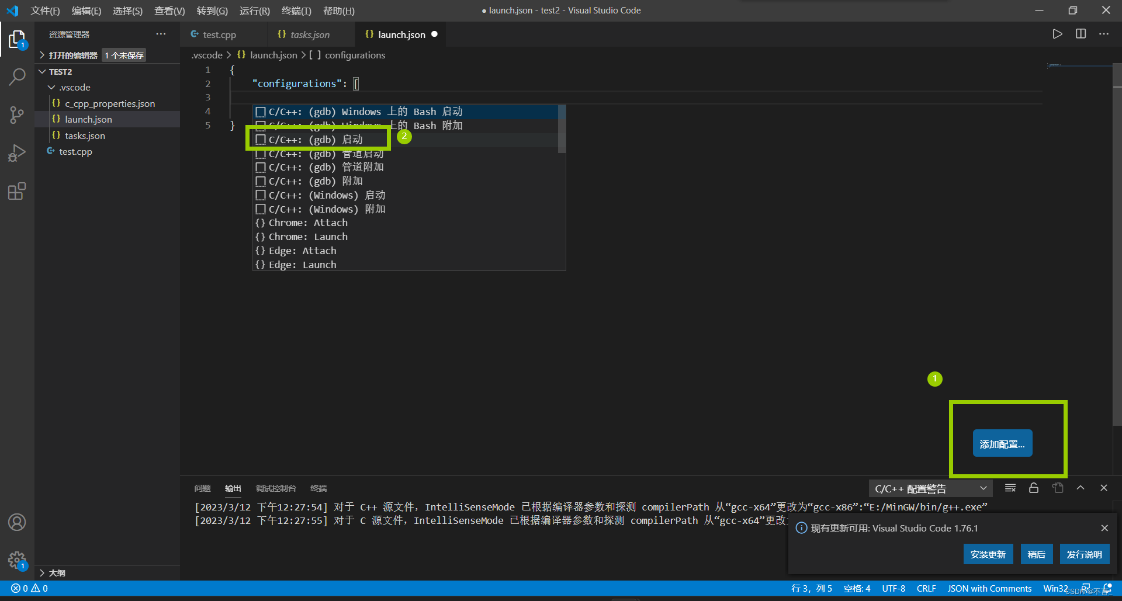Viewport: 1122px width, 601px height.
Task: Open the Source Control view
Action: coord(17,115)
